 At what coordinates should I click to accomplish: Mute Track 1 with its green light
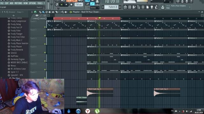point(45,27)
